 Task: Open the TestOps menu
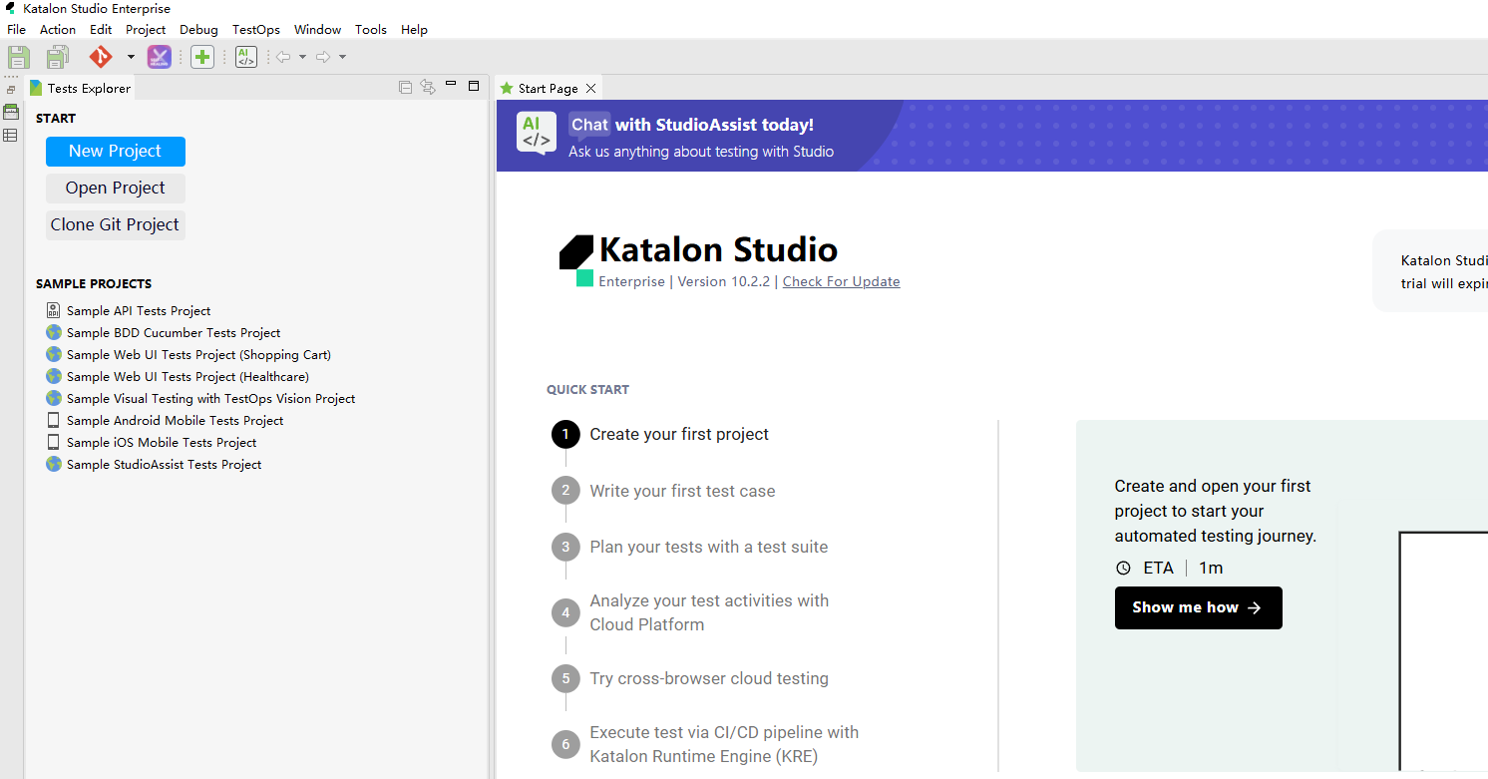pyautogui.click(x=256, y=30)
